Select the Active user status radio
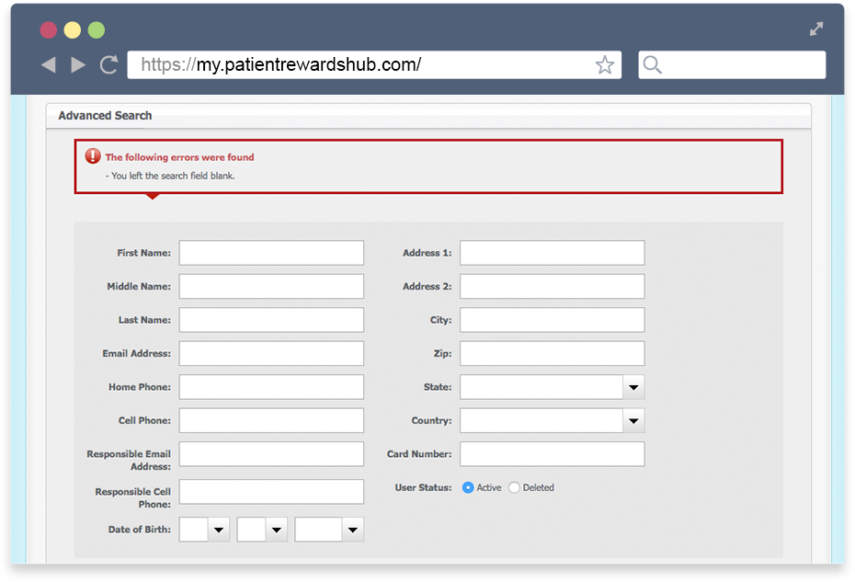Viewport: 855px width, 582px height. coord(468,487)
